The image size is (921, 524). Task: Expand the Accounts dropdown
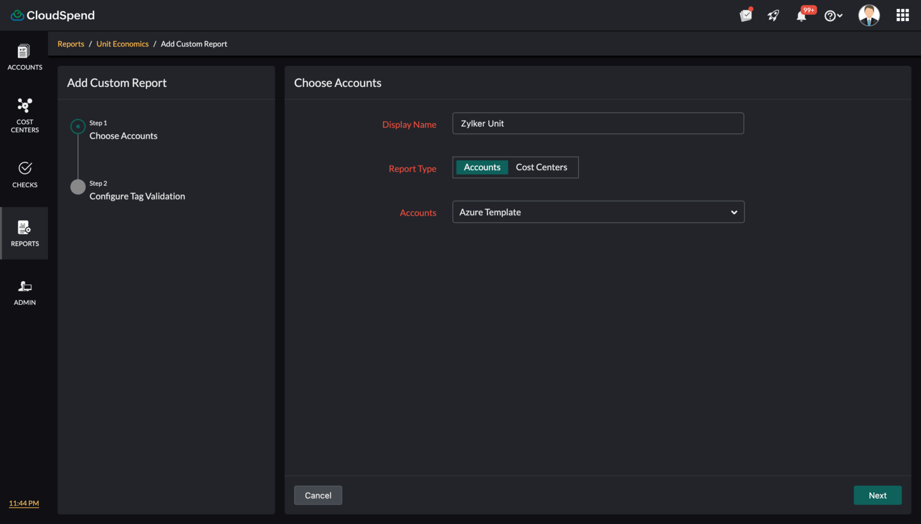point(598,212)
